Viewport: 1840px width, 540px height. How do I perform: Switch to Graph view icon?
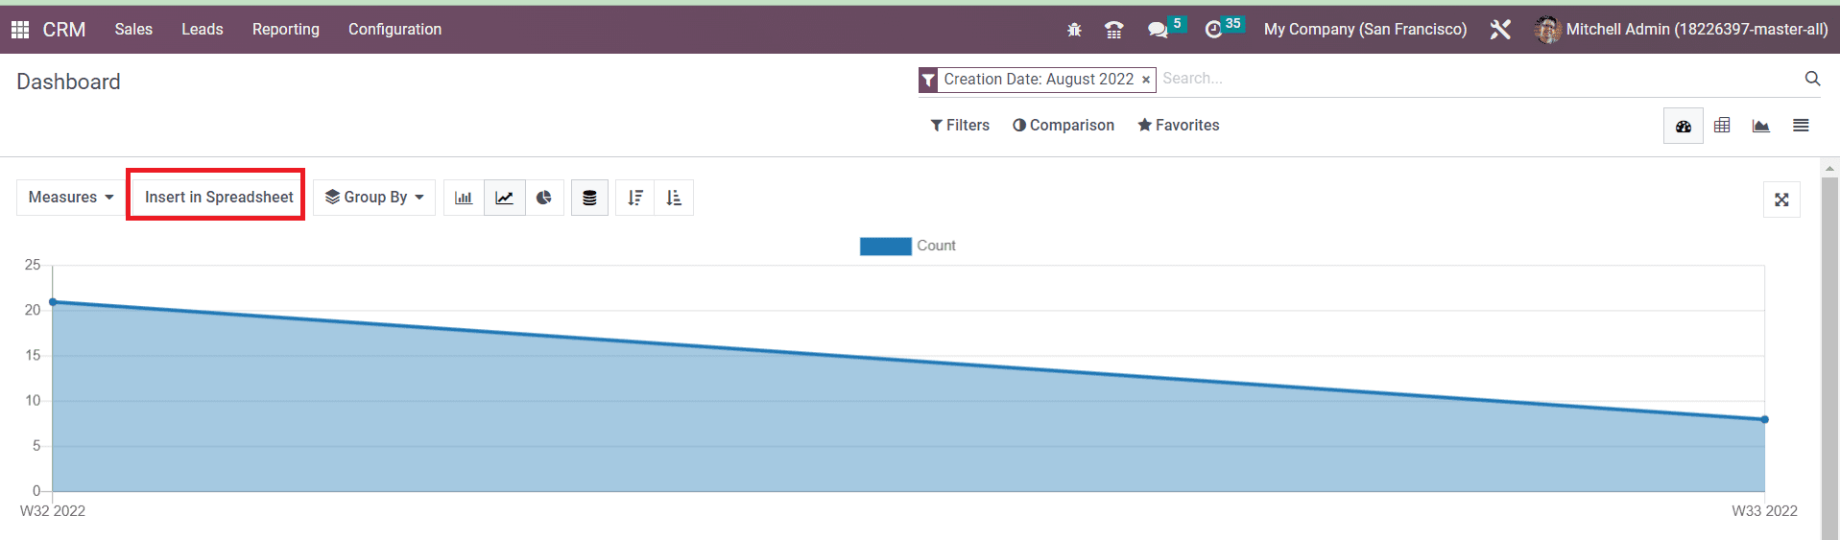point(1760,126)
